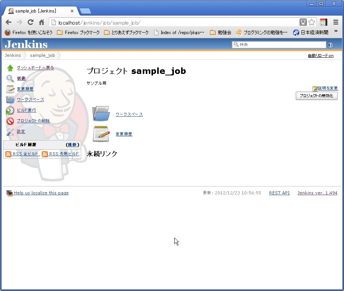Click the notepad change history icon in sidebar
Screen dimensions: 344x291
click(x=10, y=89)
